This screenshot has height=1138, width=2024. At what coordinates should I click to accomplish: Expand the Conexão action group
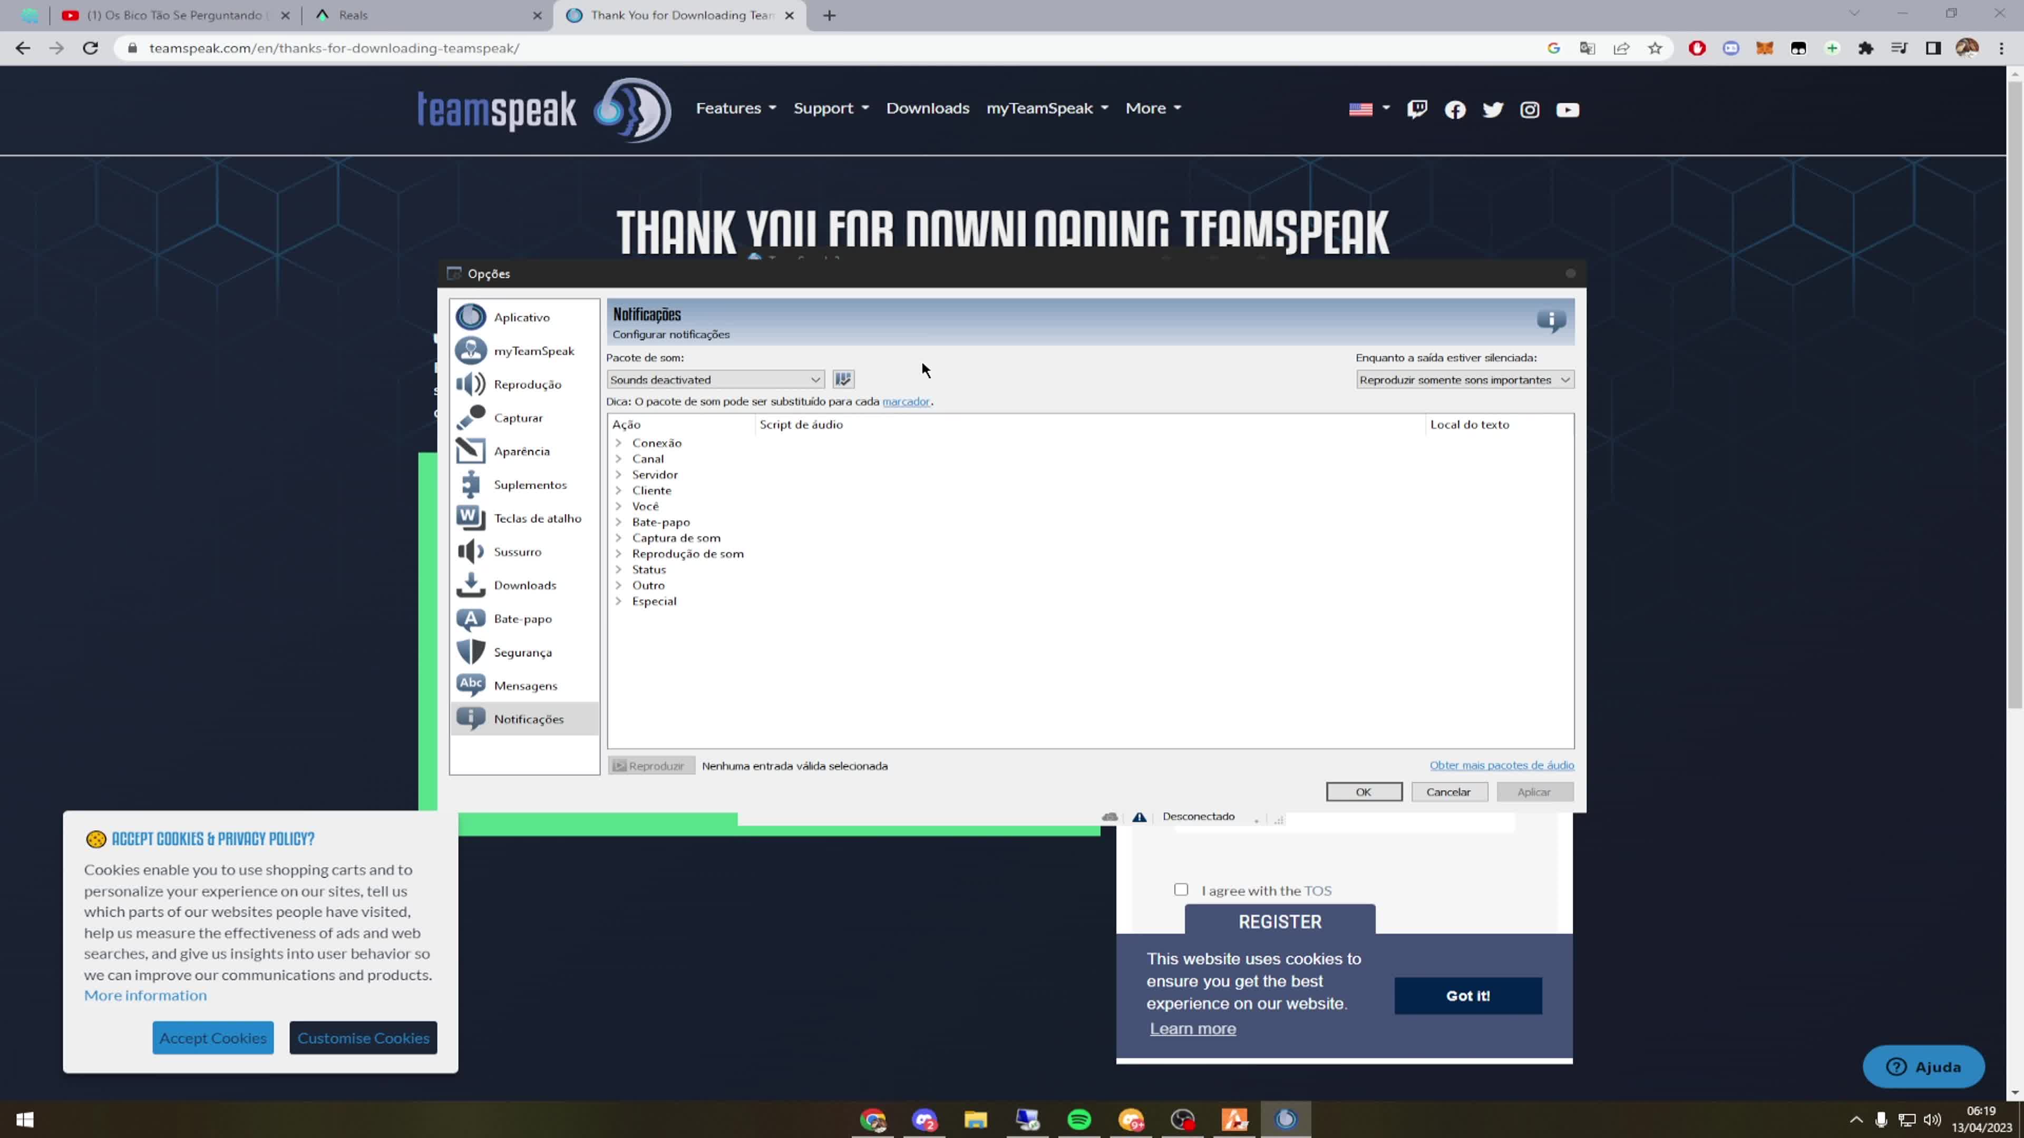point(618,442)
